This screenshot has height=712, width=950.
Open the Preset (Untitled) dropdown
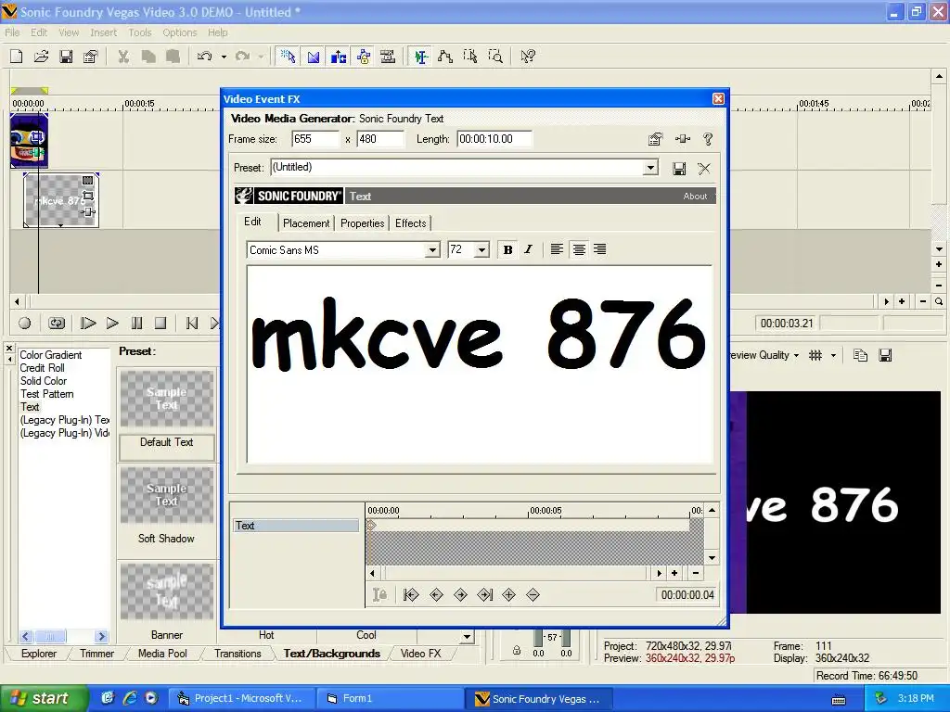(x=650, y=168)
